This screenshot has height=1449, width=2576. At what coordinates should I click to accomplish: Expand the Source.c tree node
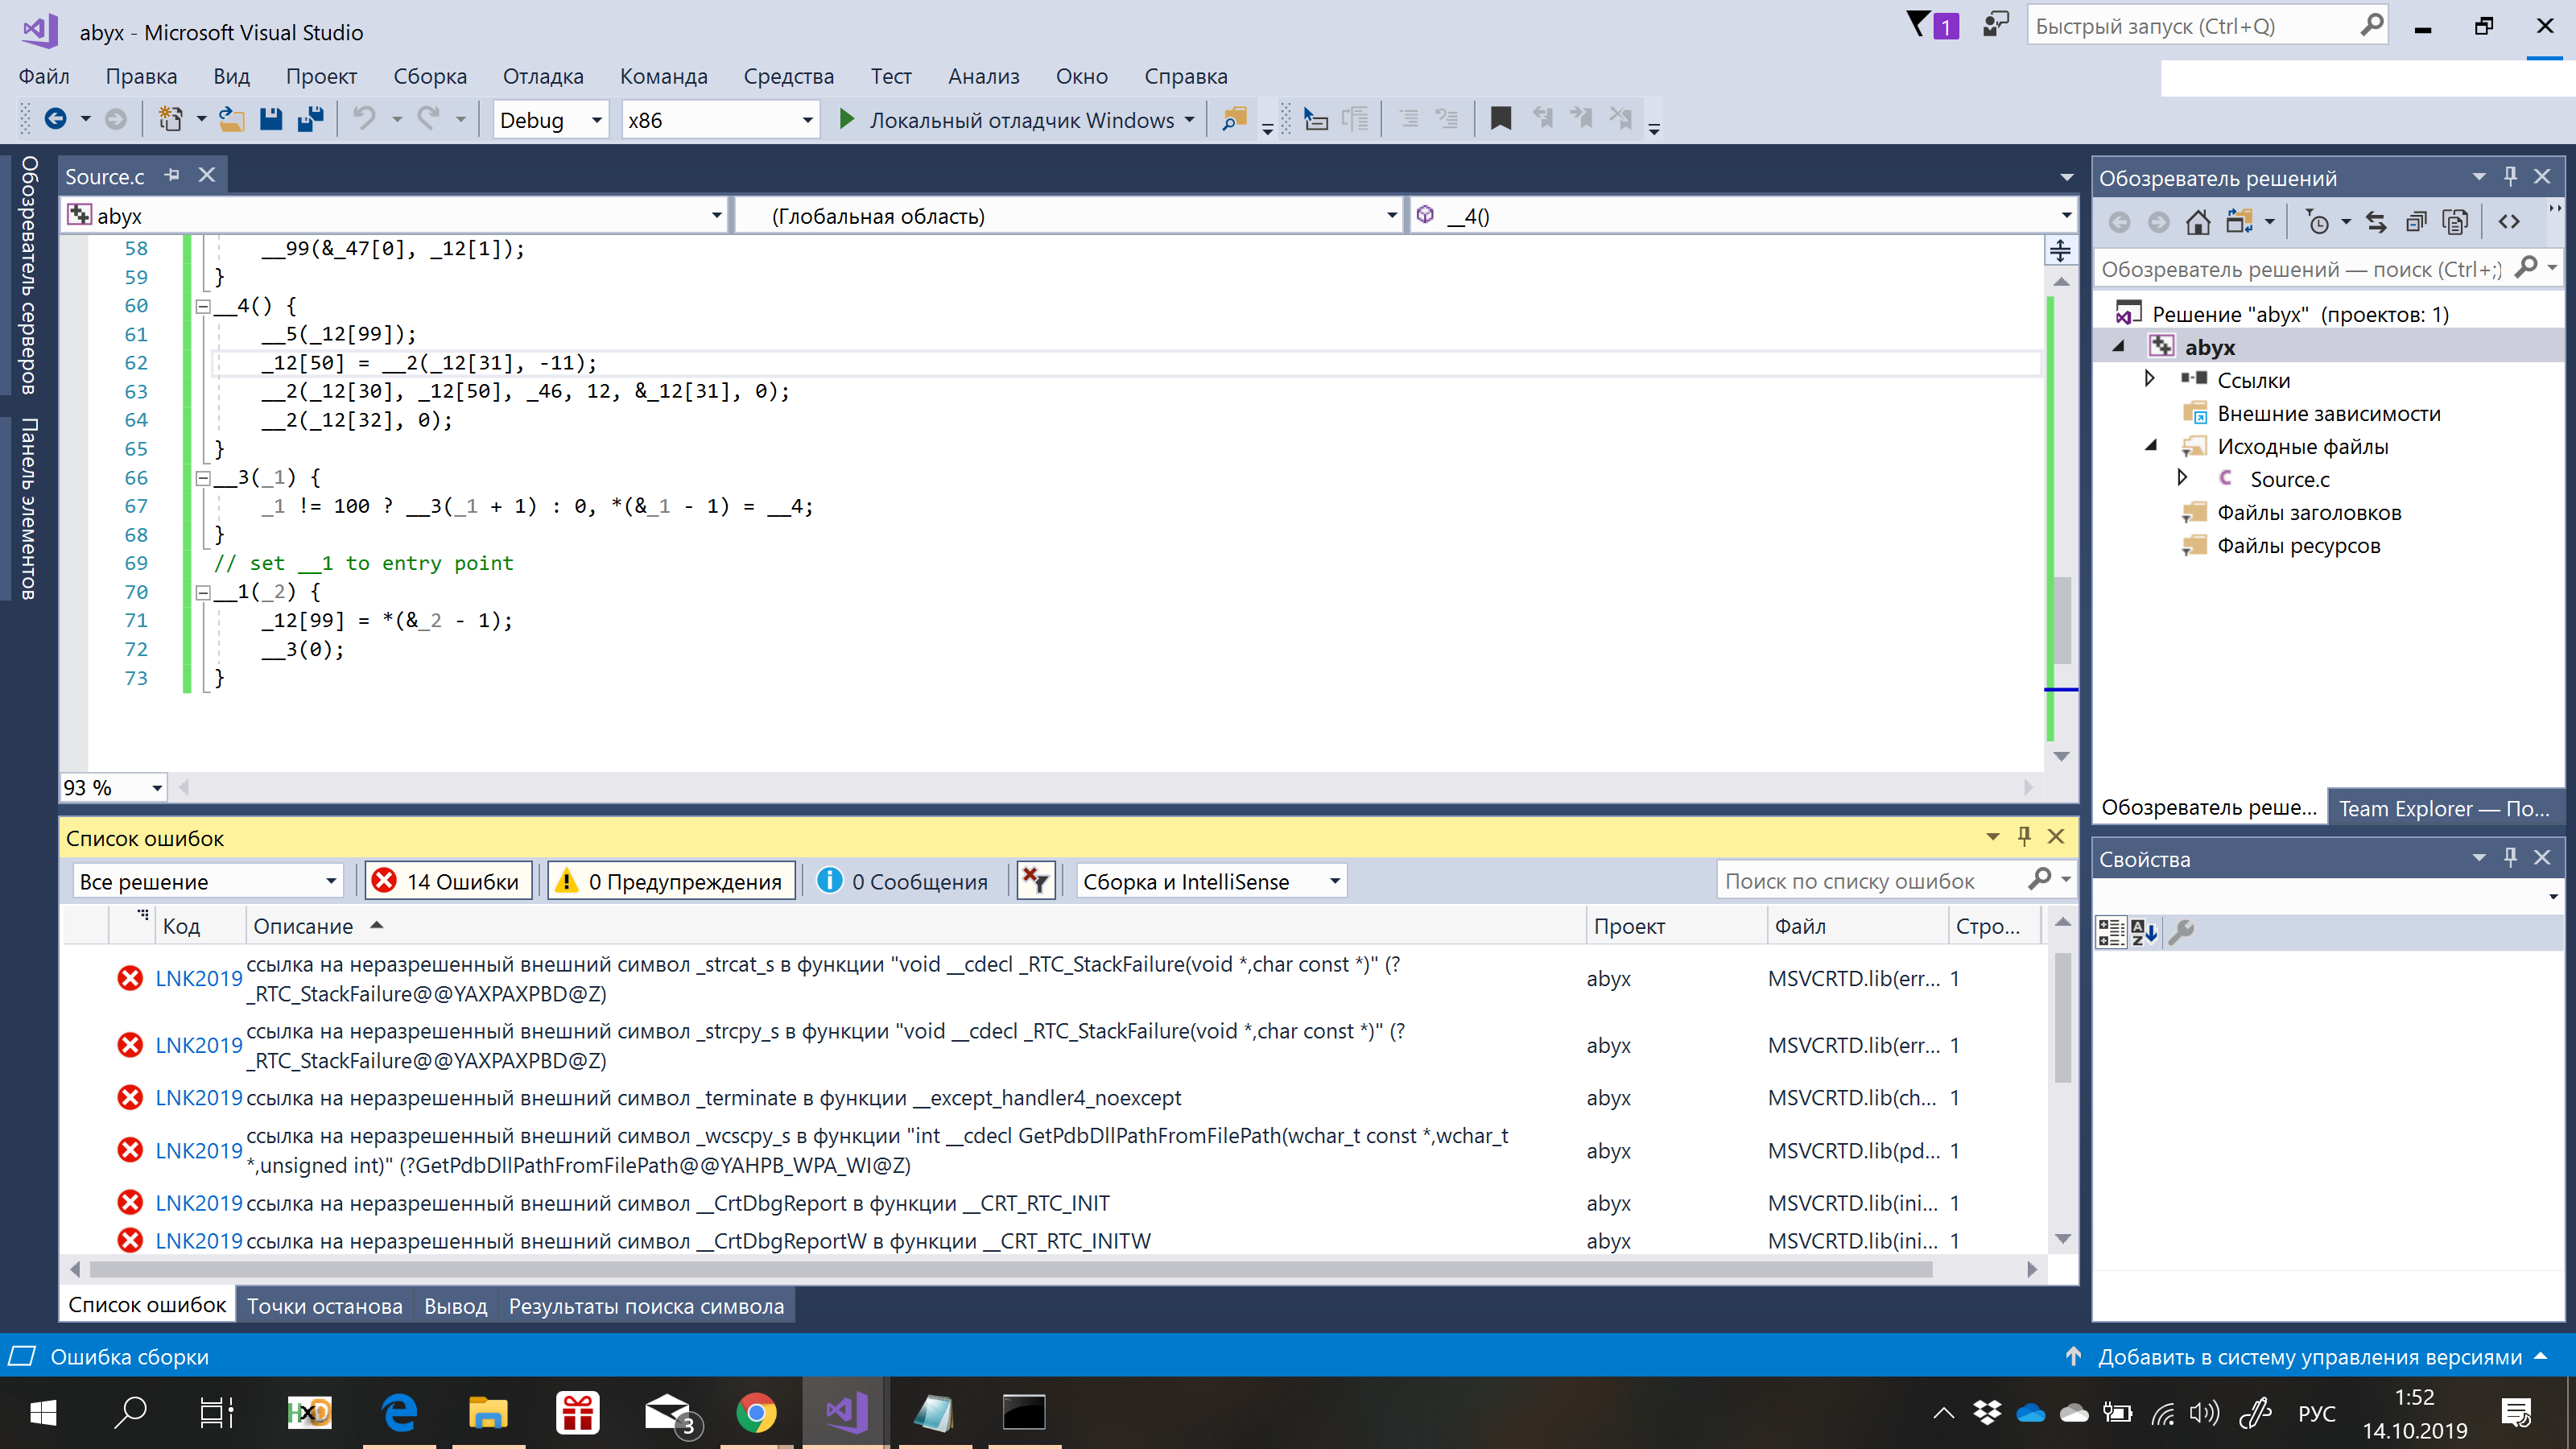click(2182, 479)
